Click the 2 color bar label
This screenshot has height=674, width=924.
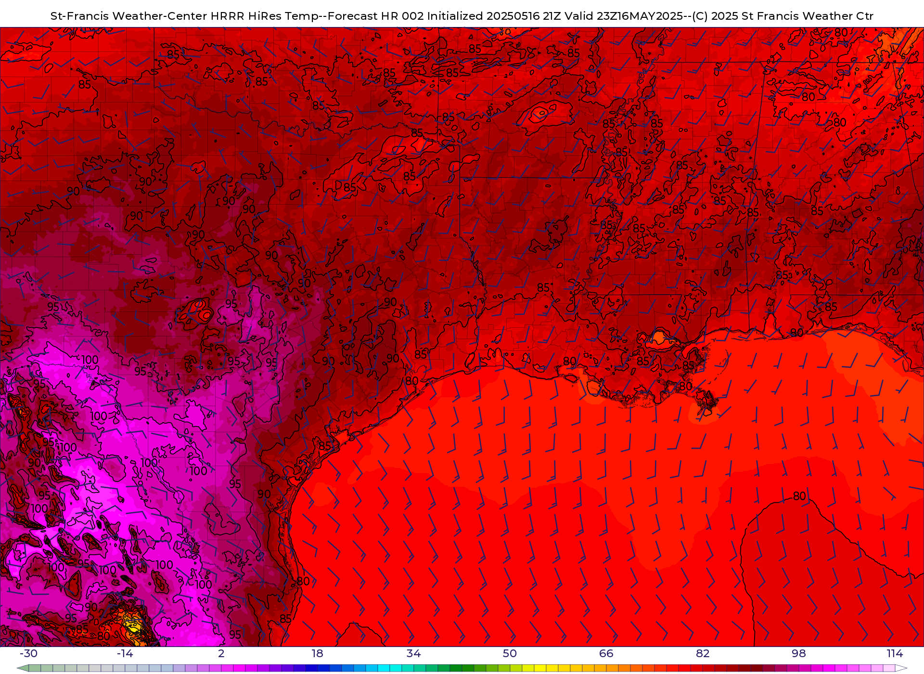pos(221,653)
